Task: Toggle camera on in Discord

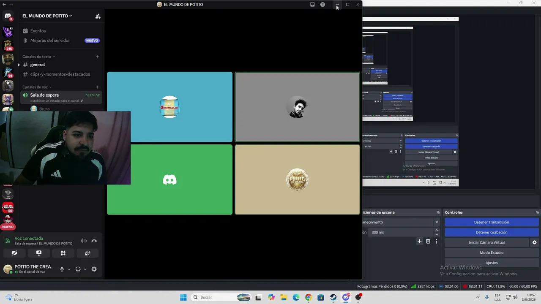Action: 14,253
